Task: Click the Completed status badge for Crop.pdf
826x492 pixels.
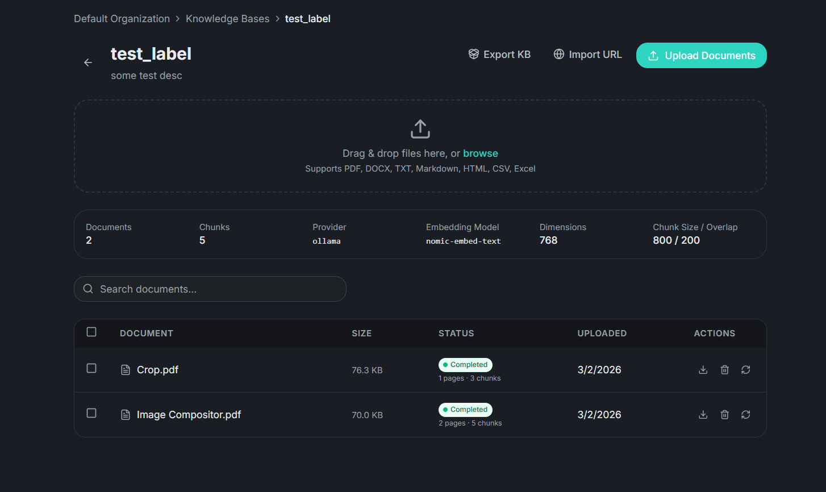Action: tap(465, 364)
